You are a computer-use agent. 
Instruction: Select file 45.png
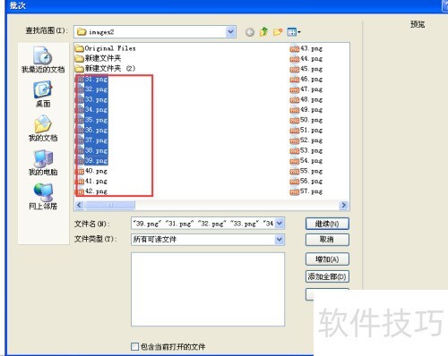306,69
